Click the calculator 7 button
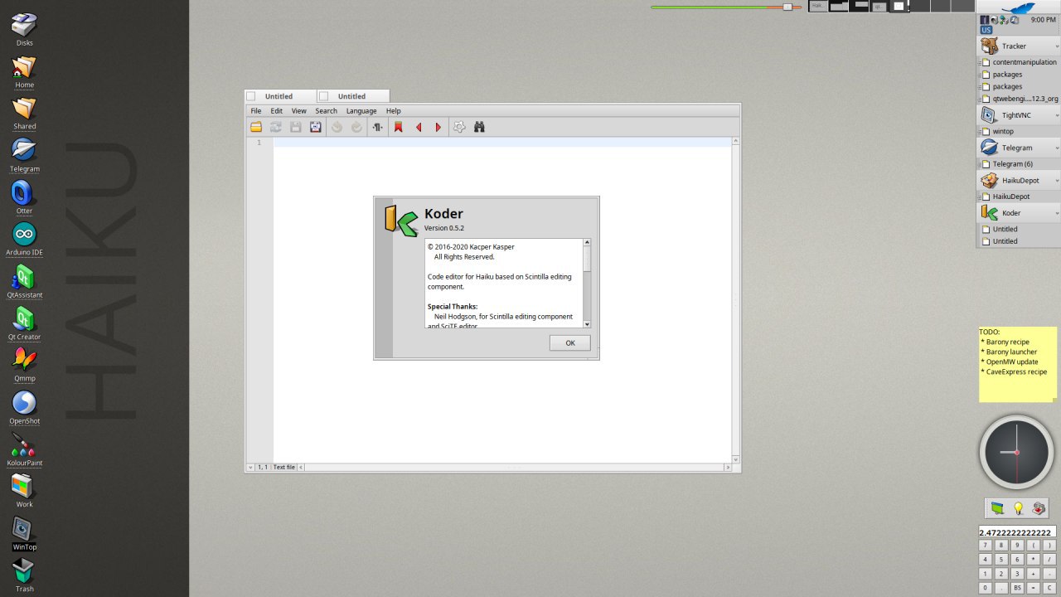Image resolution: width=1061 pixels, height=597 pixels. click(986, 546)
